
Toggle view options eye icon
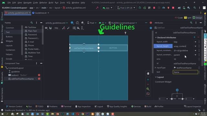pyautogui.click(x=46, y=28)
